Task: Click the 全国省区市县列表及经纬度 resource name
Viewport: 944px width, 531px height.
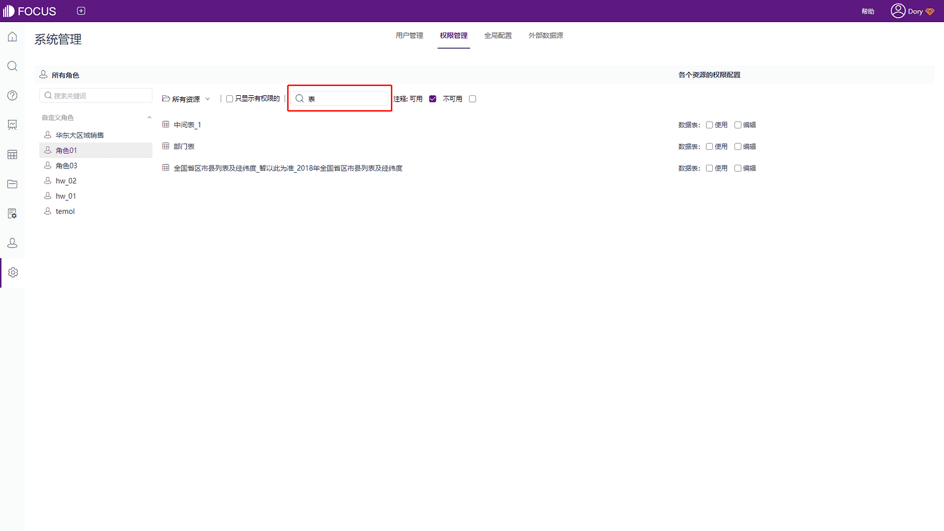Action: coord(288,168)
